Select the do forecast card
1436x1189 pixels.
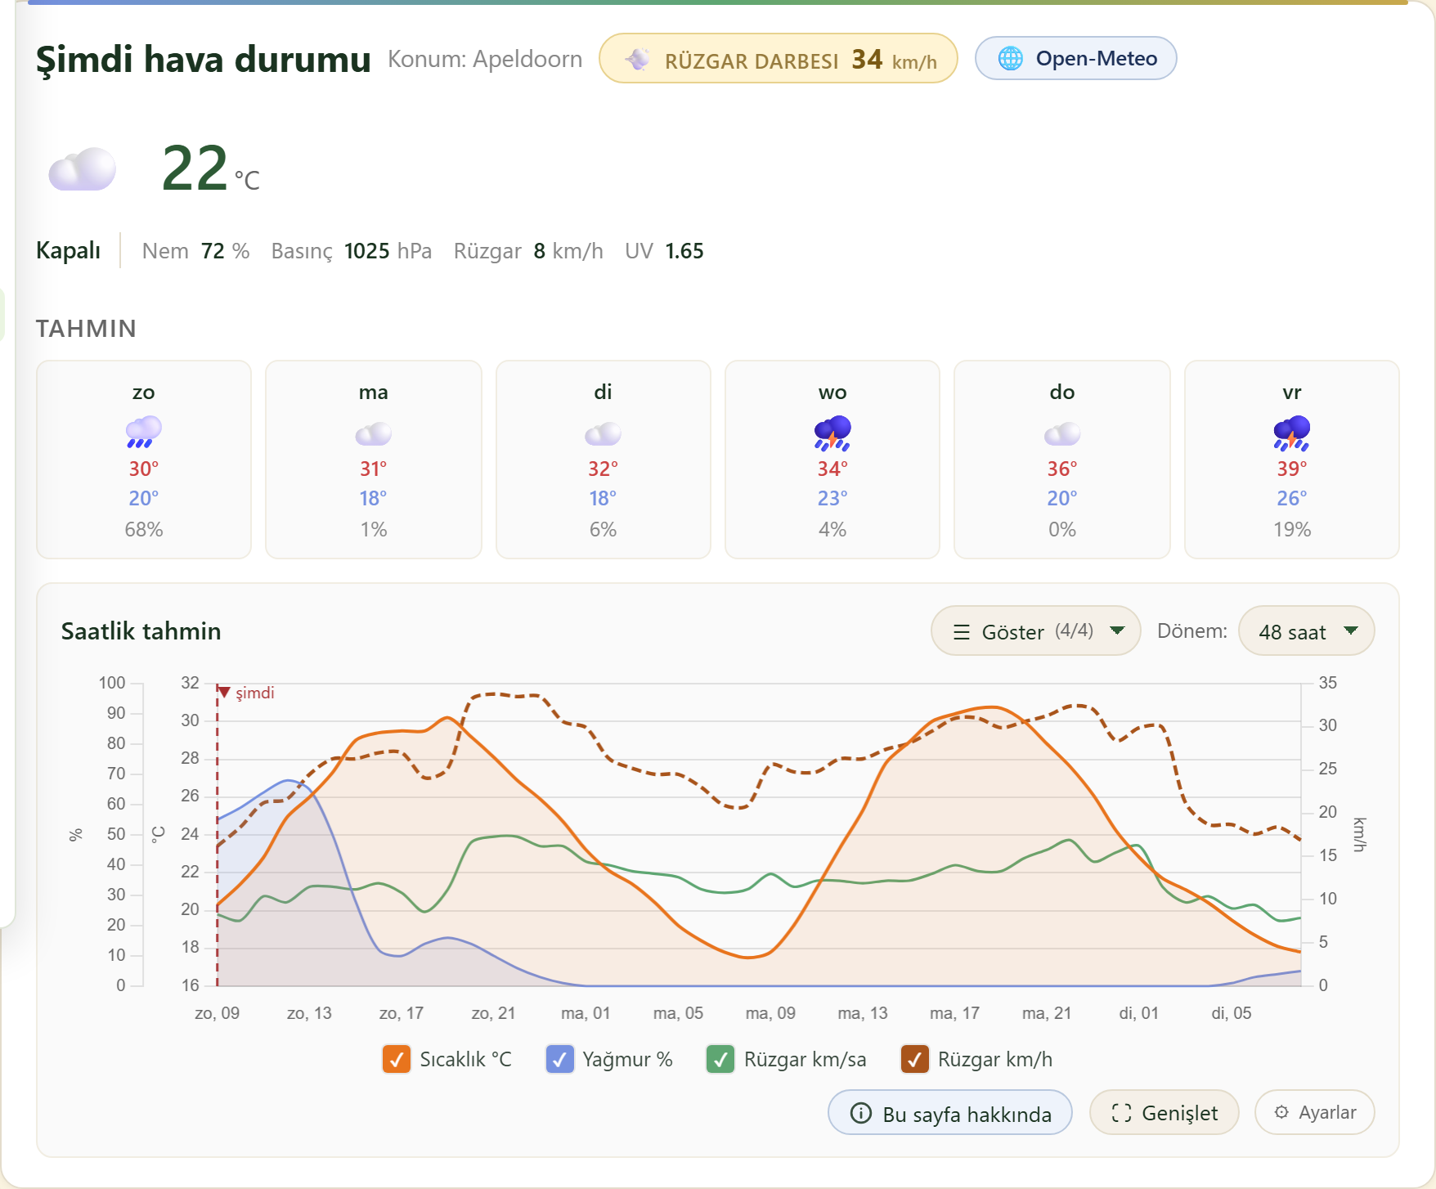click(1062, 460)
